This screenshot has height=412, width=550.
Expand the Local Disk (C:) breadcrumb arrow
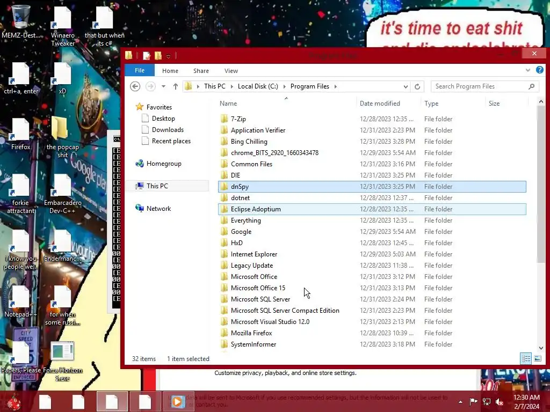point(284,86)
